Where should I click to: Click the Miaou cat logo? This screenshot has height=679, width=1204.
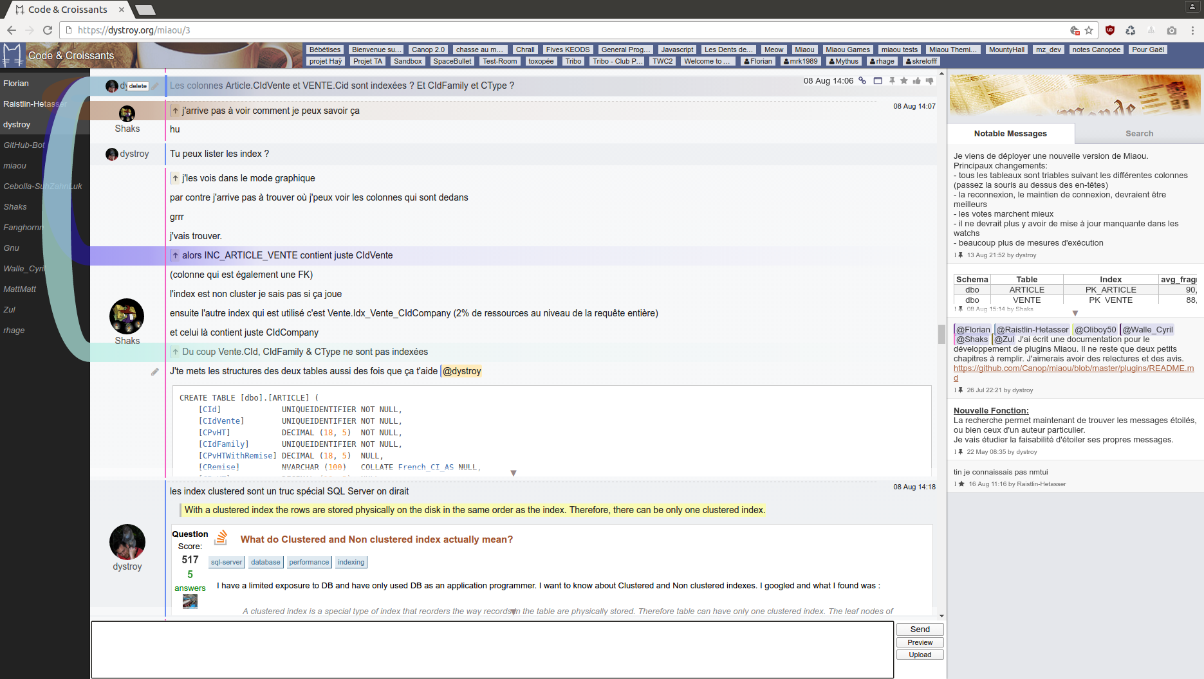tap(12, 55)
